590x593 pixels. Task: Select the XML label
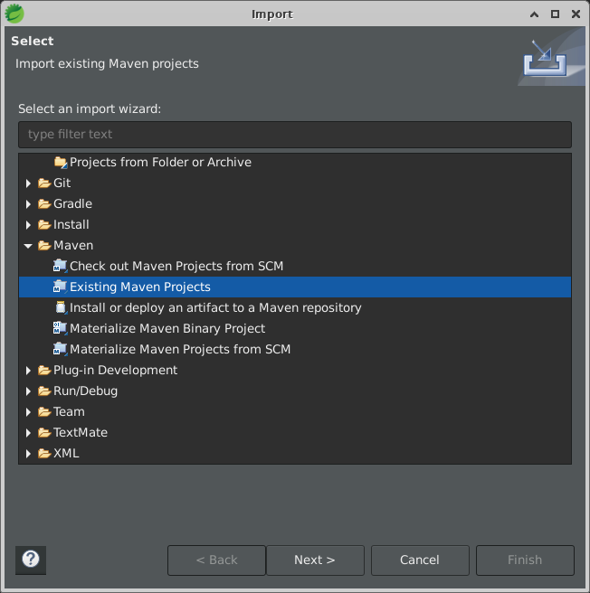[66, 454]
